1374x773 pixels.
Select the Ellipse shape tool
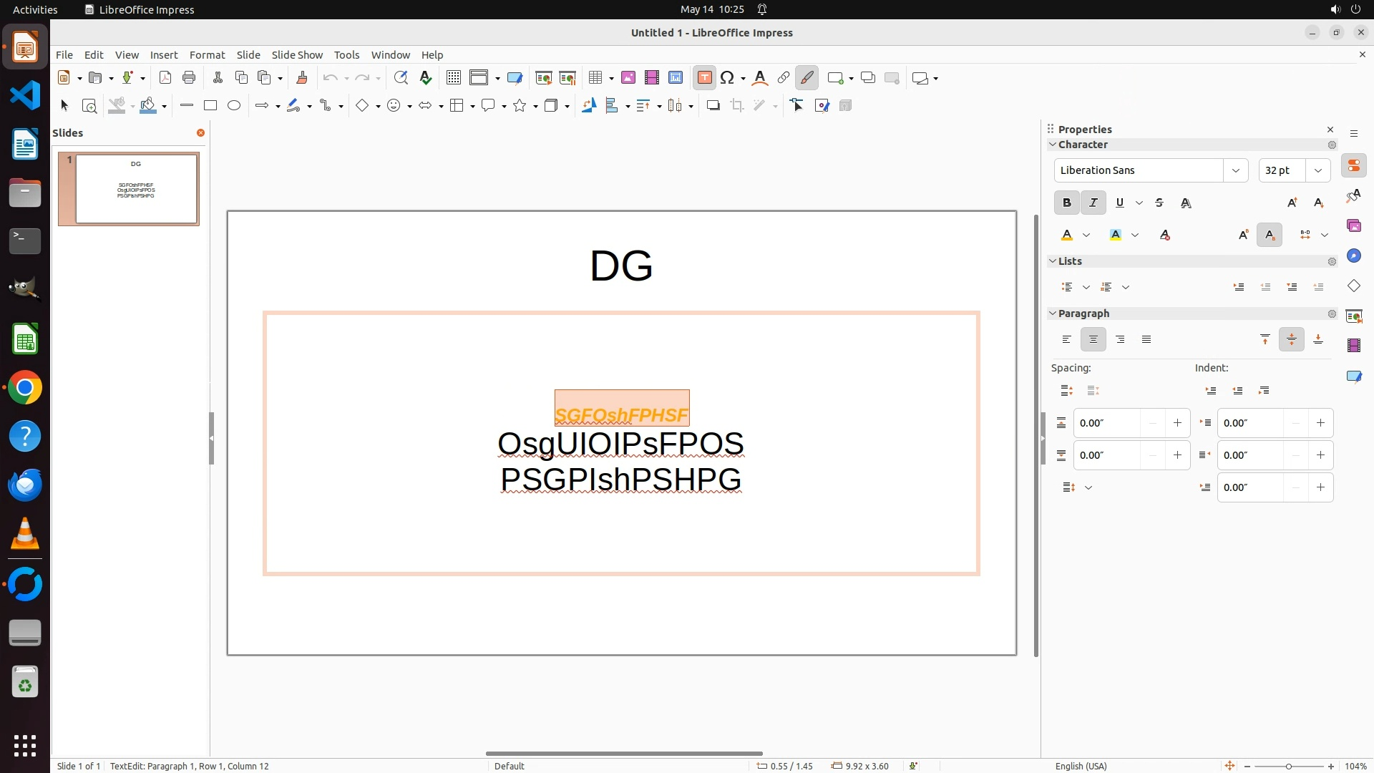pyautogui.click(x=234, y=106)
